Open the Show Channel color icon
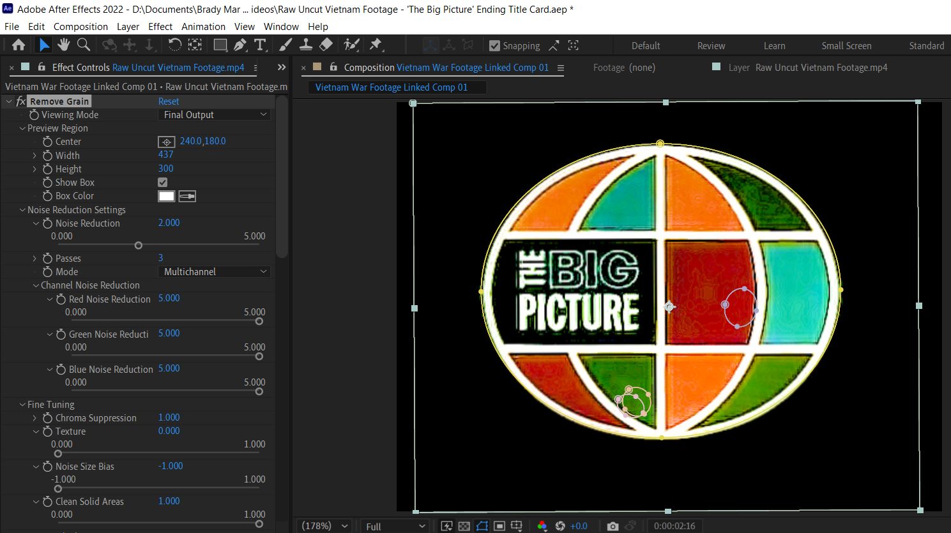 coord(542,526)
